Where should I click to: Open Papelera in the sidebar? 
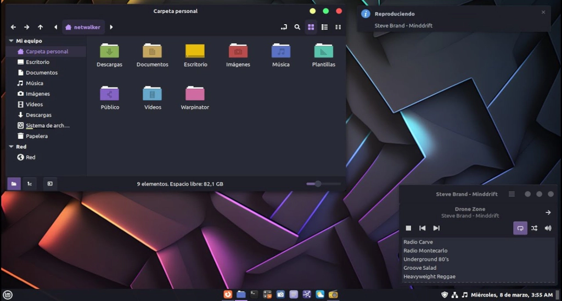point(36,136)
